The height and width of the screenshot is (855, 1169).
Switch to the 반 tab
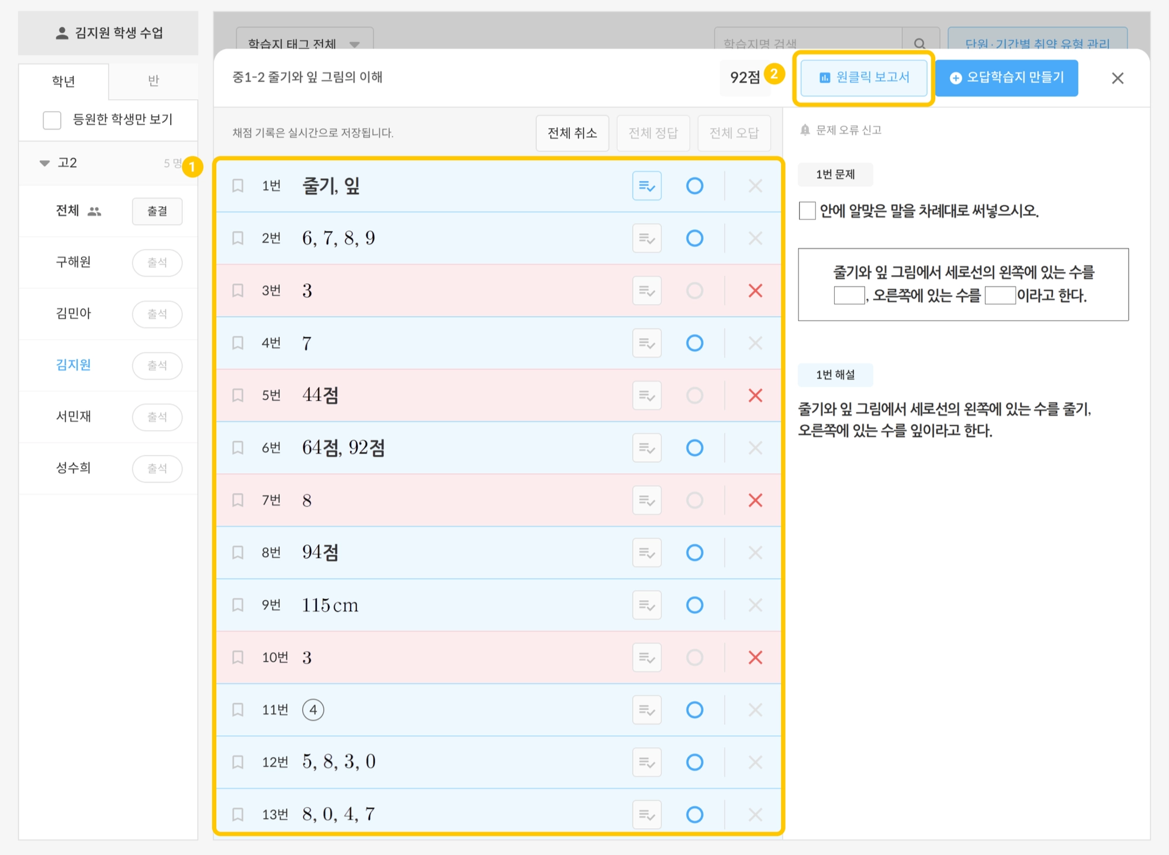[x=153, y=81]
